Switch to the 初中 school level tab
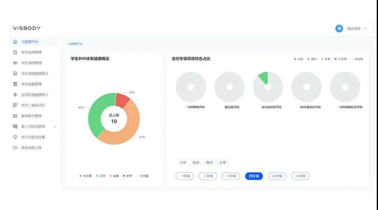Screen dimensions: 378x210 coord(196,163)
